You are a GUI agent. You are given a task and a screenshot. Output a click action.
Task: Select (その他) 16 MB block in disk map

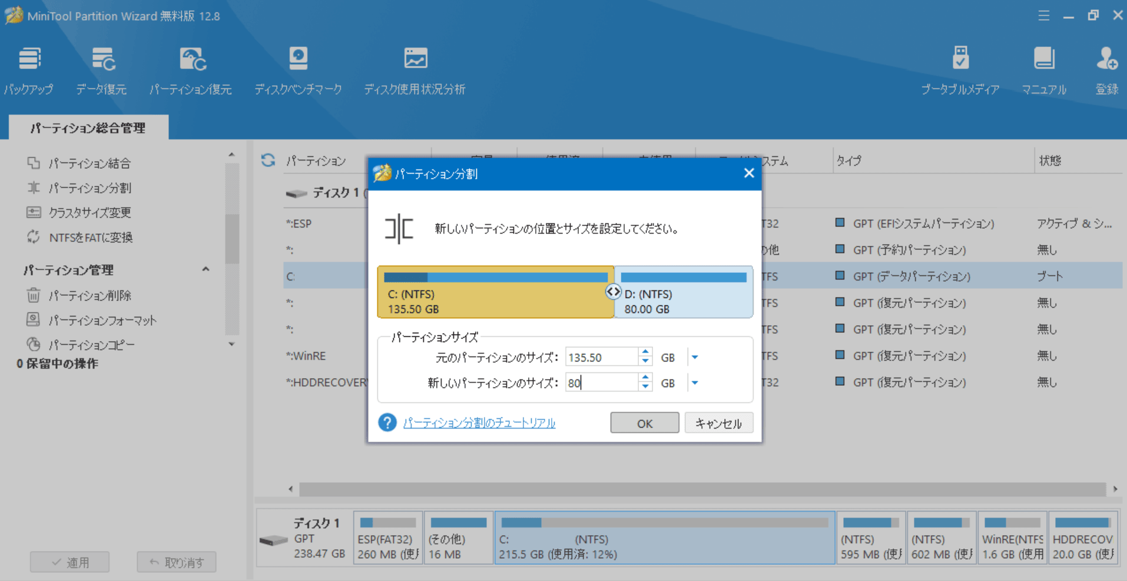tap(458, 538)
